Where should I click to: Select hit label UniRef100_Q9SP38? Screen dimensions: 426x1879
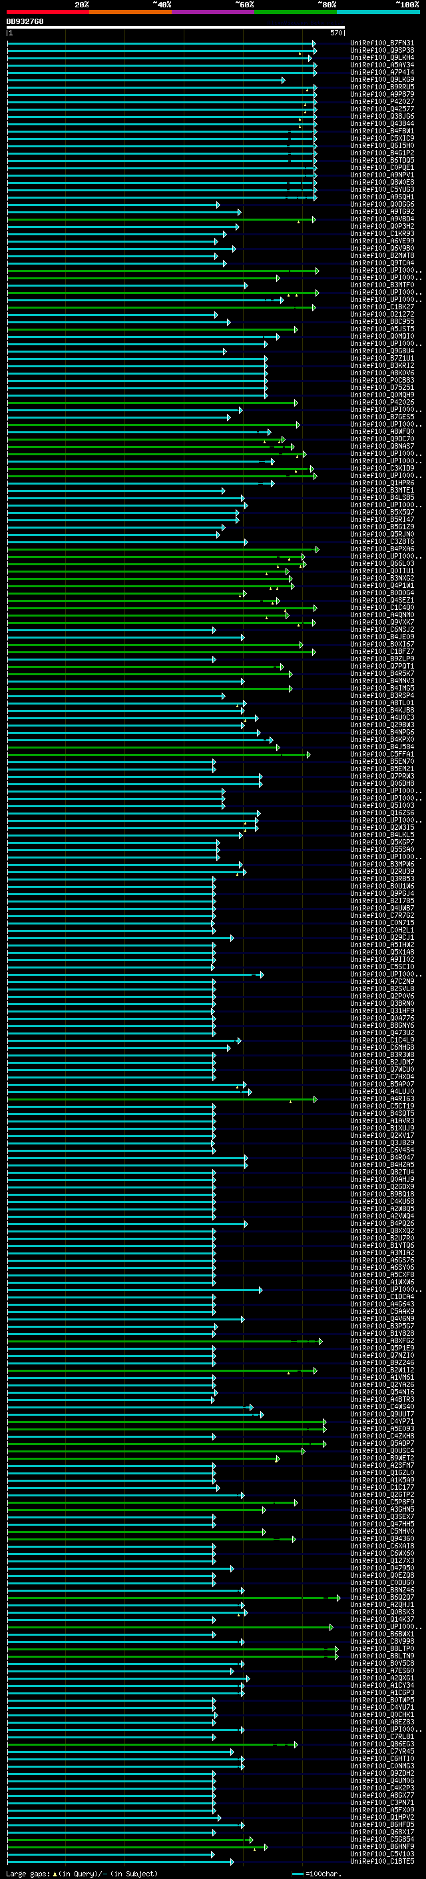point(382,51)
